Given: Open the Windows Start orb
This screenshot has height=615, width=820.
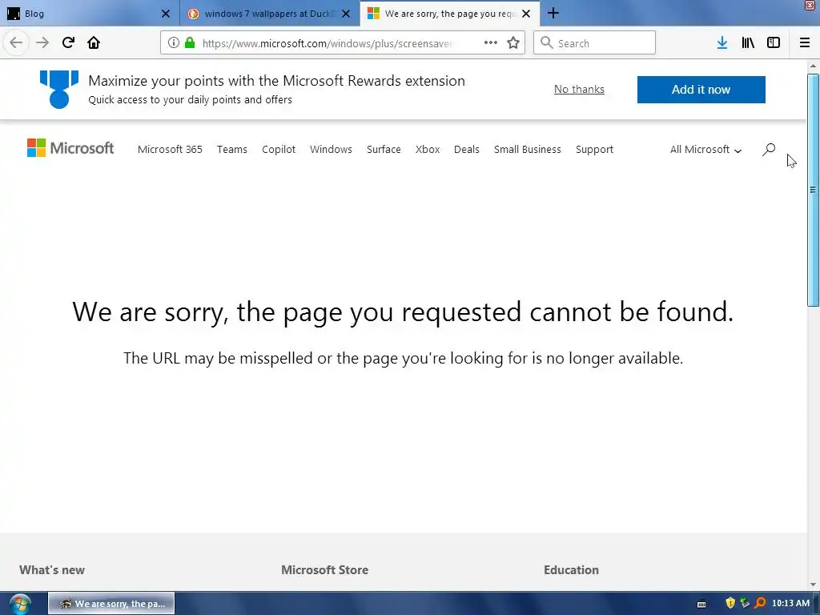Looking at the screenshot, I should (20, 604).
